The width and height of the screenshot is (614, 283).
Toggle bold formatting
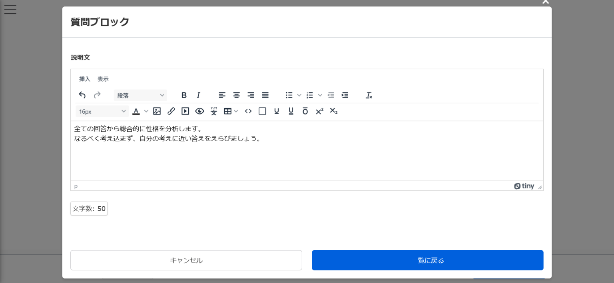pyautogui.click(x=184, y=95)
